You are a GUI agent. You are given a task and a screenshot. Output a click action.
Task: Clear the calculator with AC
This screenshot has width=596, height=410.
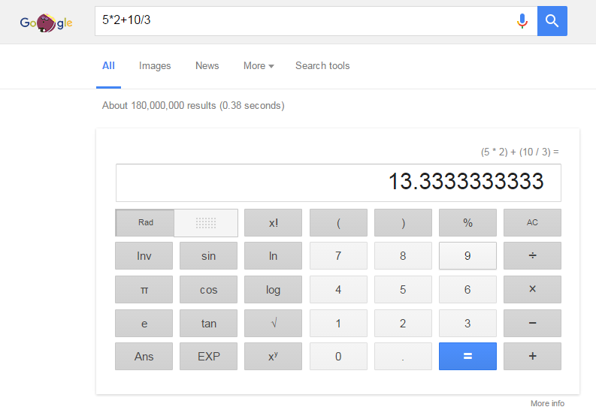(532, 222)
